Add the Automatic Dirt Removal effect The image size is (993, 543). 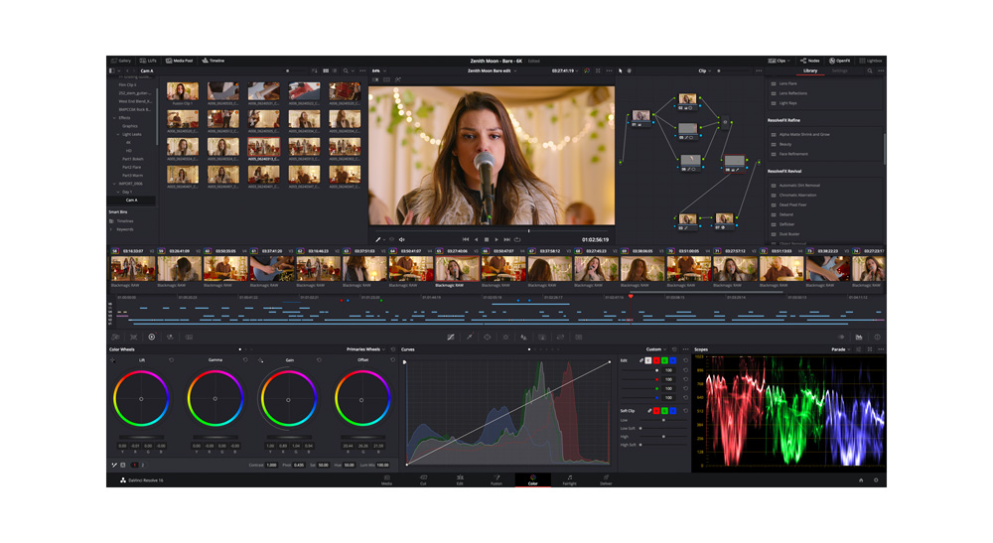[798, 186]
